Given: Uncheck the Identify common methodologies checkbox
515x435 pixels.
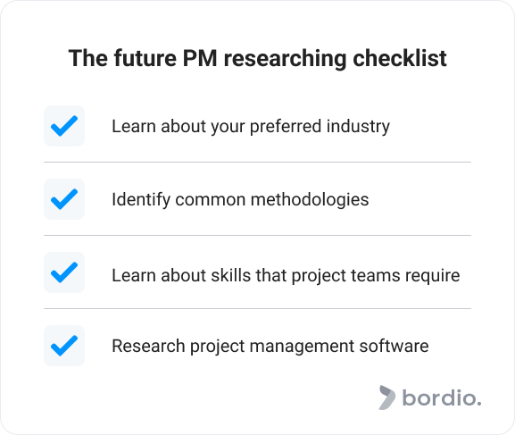Looking at the screenshot, I should pos(64,199).
